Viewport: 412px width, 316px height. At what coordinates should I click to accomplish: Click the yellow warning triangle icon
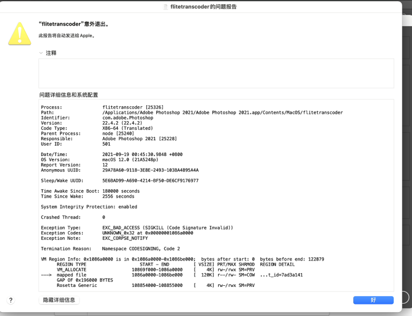[x=20, y=33]
